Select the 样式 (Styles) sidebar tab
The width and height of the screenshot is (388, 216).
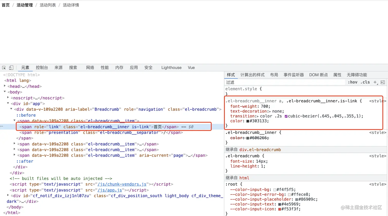pos(231,75)
